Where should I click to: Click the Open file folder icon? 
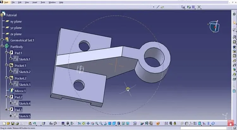point(8,123)
